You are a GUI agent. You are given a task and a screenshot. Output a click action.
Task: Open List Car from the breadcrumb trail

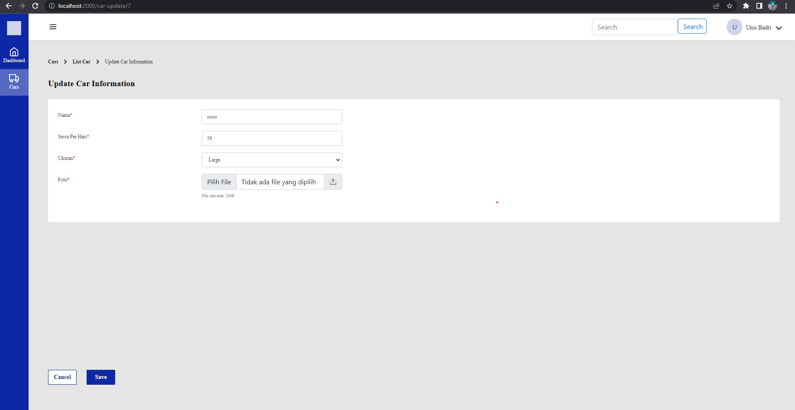[x=82, y=62]
